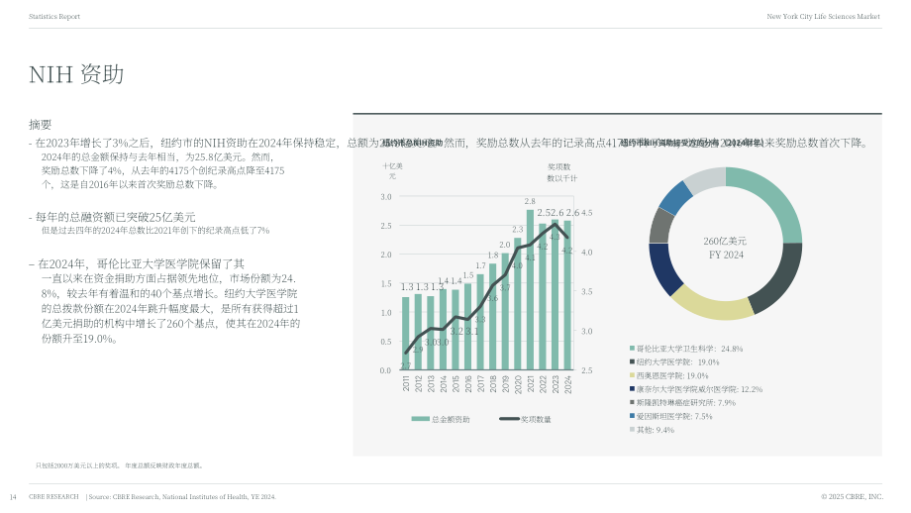This screenshot has height=513, width=911.
Task: Click the page number 14 in footer
Action: click(x=13, y=497)
